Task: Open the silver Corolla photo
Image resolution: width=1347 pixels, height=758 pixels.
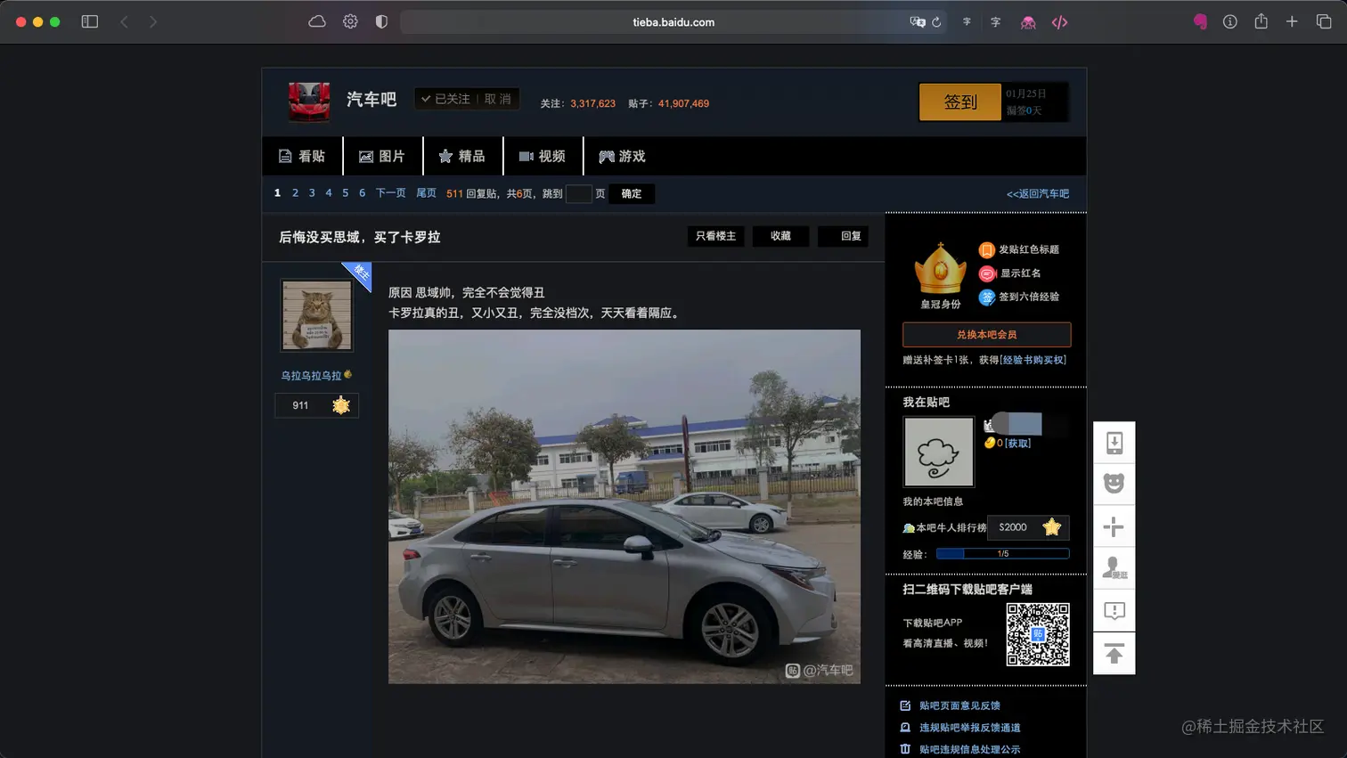Action: [625, 507]
